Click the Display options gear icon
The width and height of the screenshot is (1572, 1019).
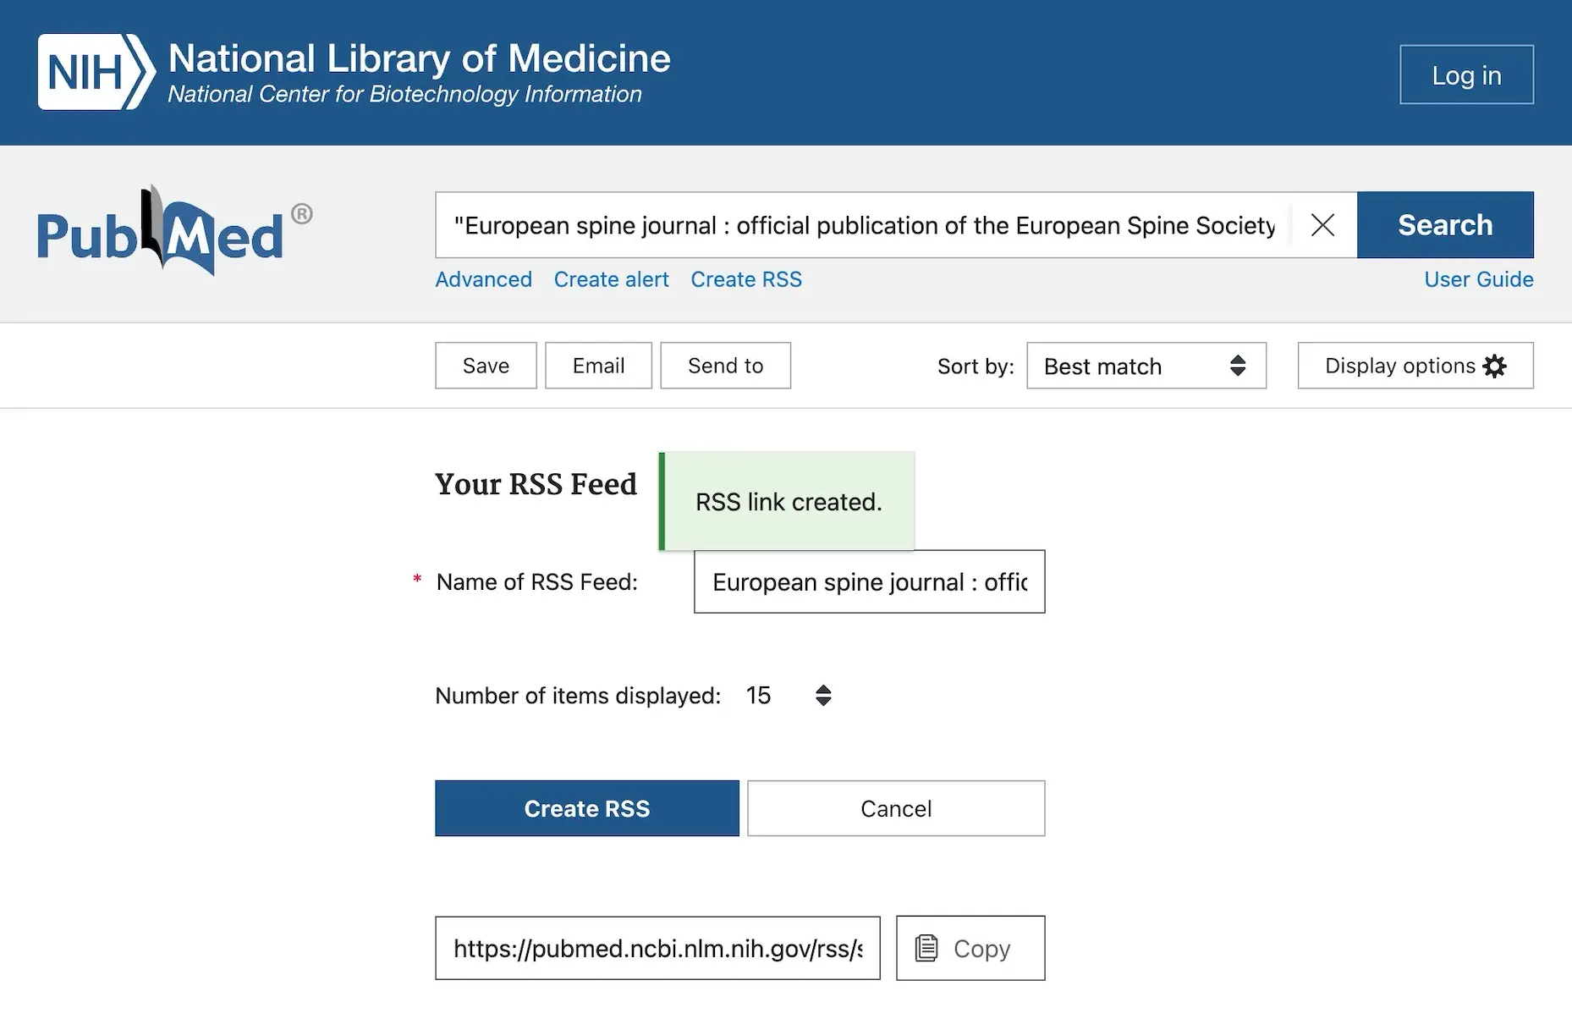(x=1495, y=366)
